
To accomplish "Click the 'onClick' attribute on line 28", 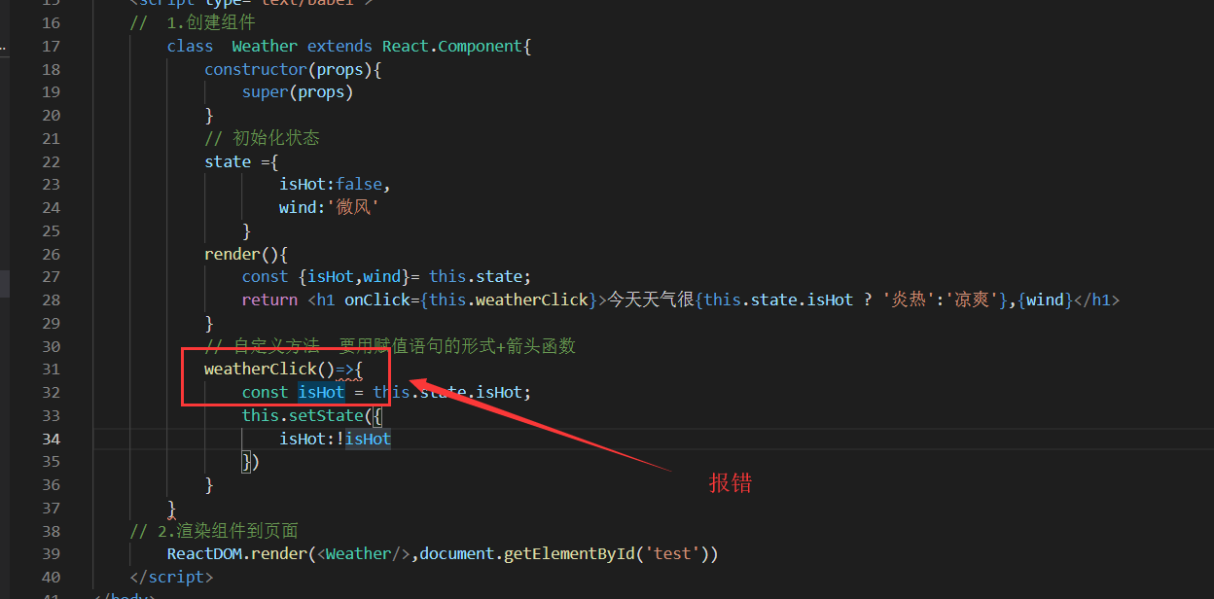I will tap(377, 299).
